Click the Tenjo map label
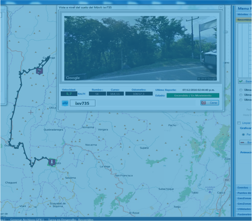This screenshot has width=252, height=221. (x=177, y=207)
